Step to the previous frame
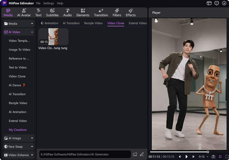Viewport: 229px width, 160px height. point(180,157)
